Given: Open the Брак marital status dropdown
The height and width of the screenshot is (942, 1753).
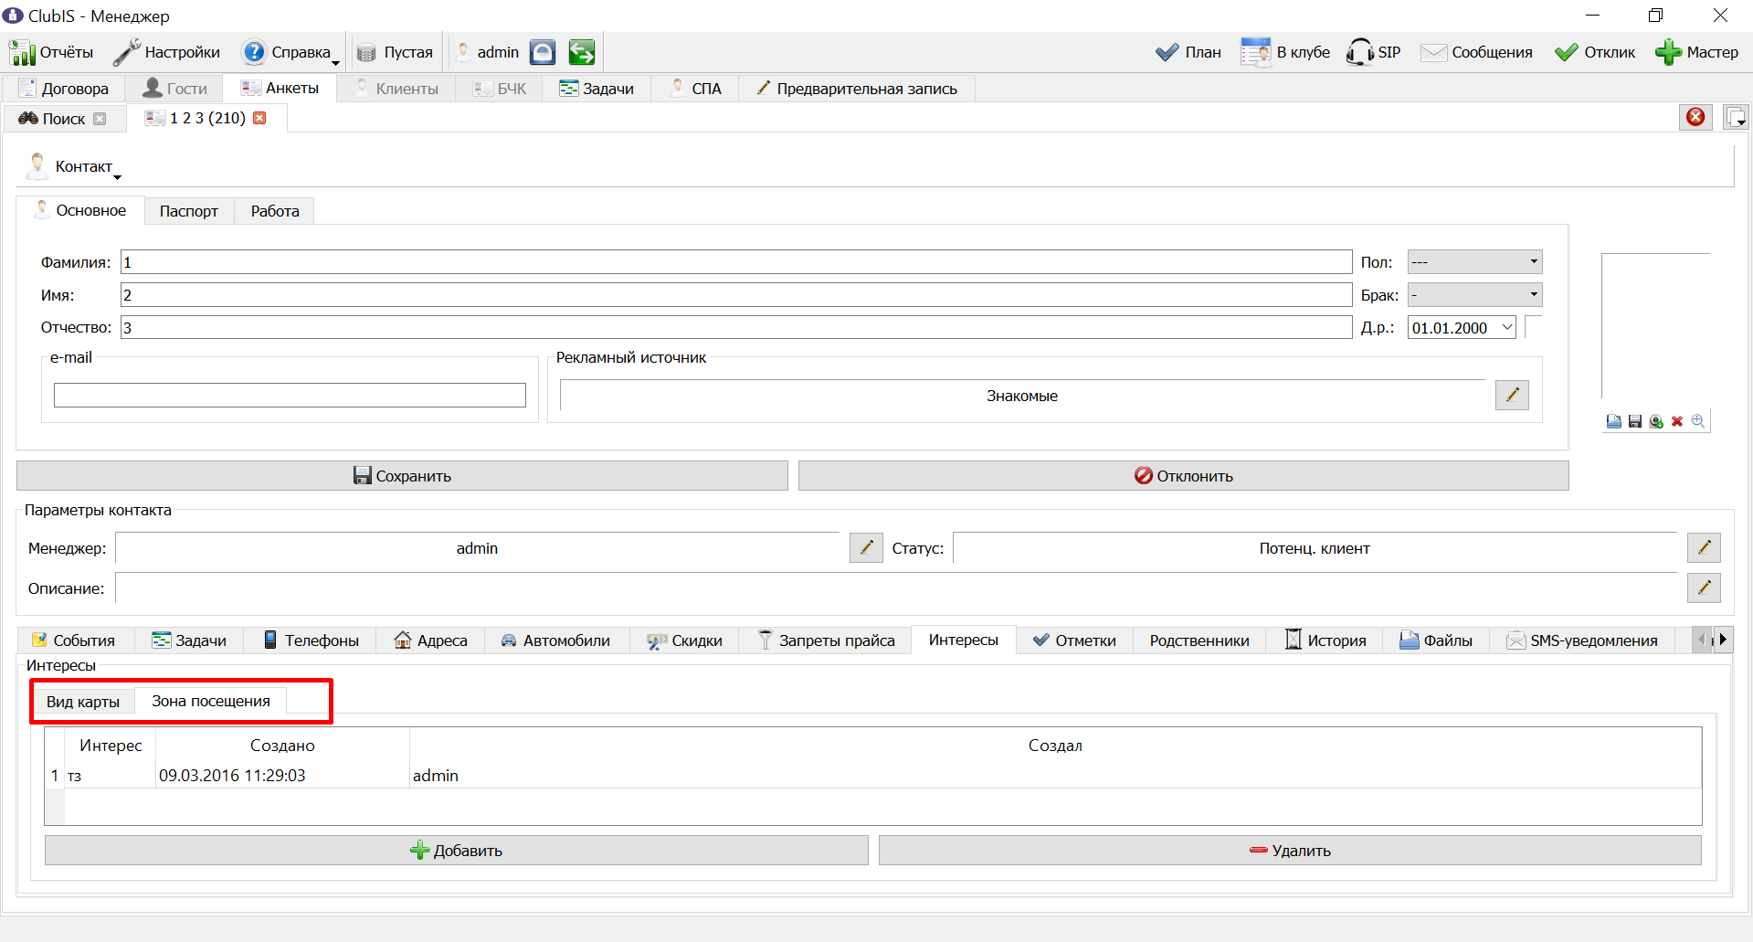Looking at the screenshot, I should pyautogui.click(x=1474, y=295).
